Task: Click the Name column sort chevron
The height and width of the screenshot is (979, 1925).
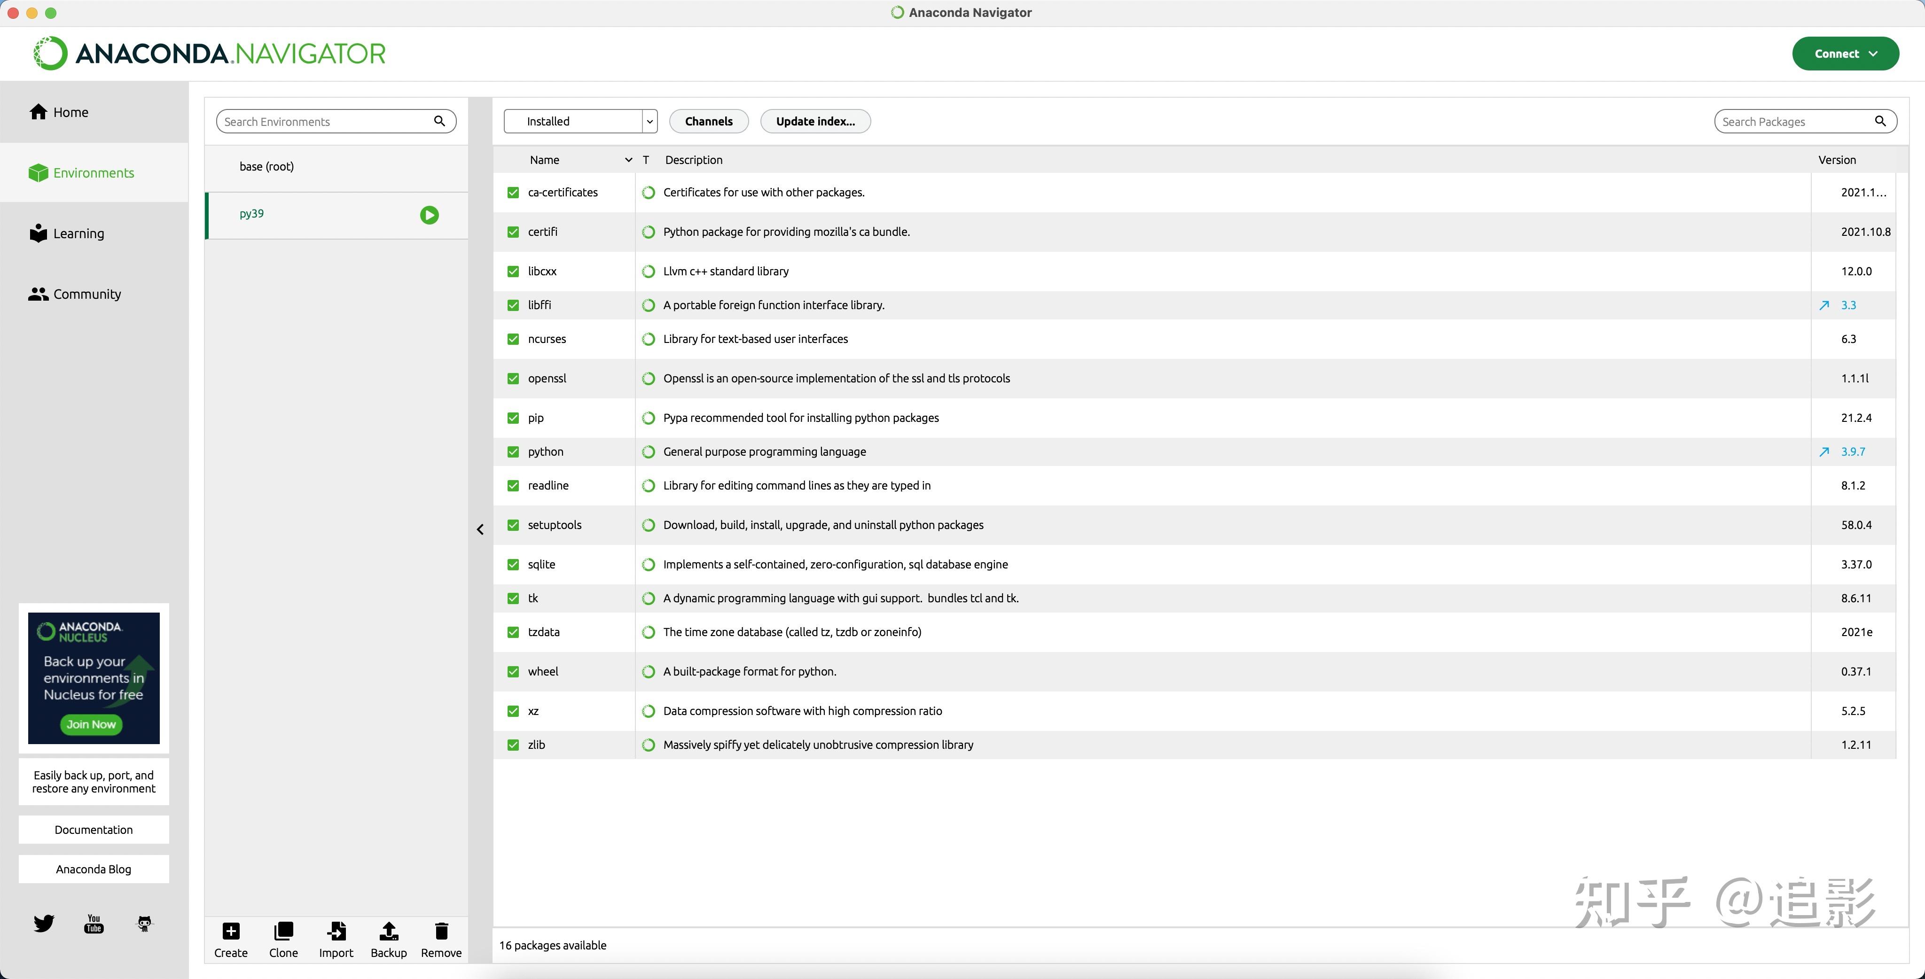Action: click(628, 160)
